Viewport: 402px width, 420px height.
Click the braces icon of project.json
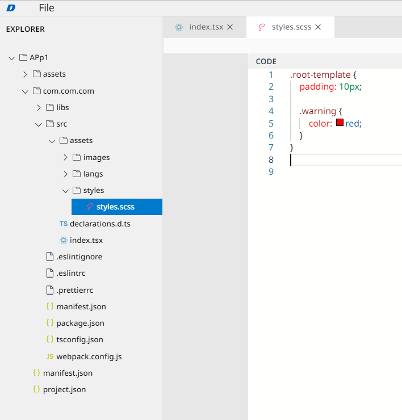point(36,389)
